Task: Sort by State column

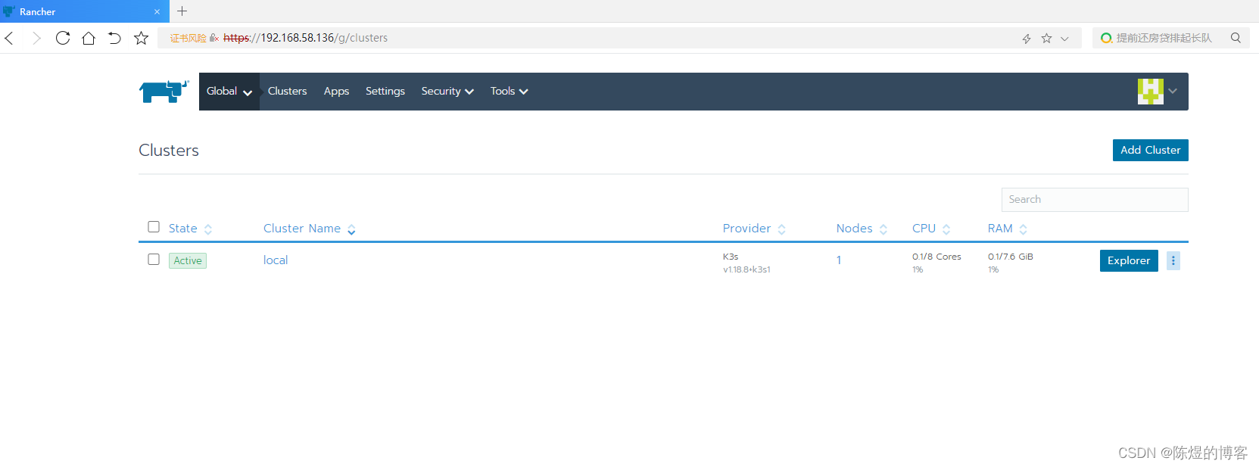Action: point(190,229)
